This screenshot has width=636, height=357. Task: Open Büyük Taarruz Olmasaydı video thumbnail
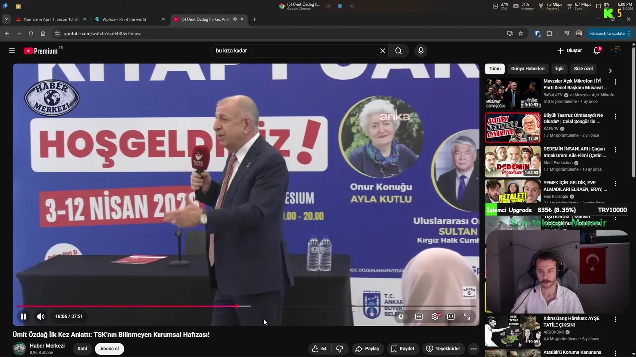click(513, 127)
